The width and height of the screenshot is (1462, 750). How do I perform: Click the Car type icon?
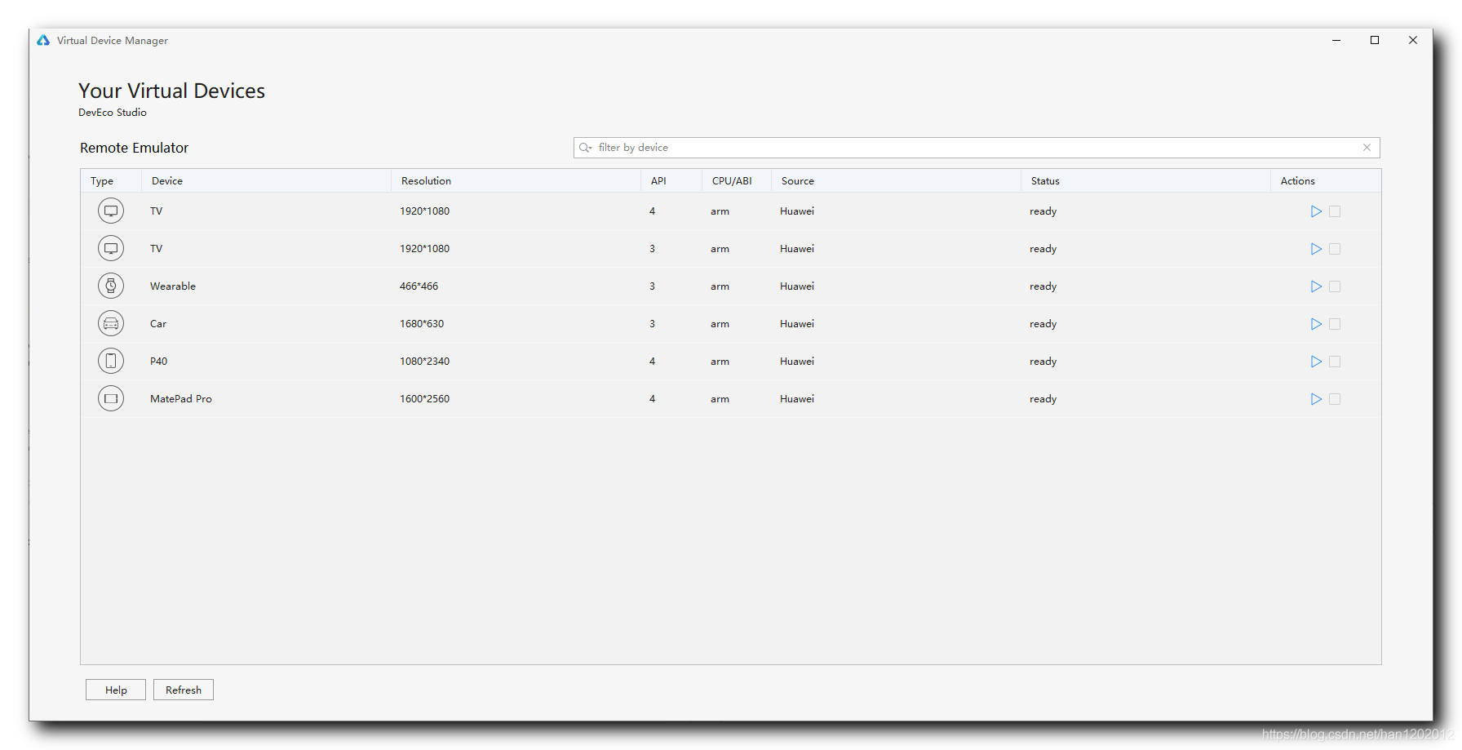click(x=111, y=323)
